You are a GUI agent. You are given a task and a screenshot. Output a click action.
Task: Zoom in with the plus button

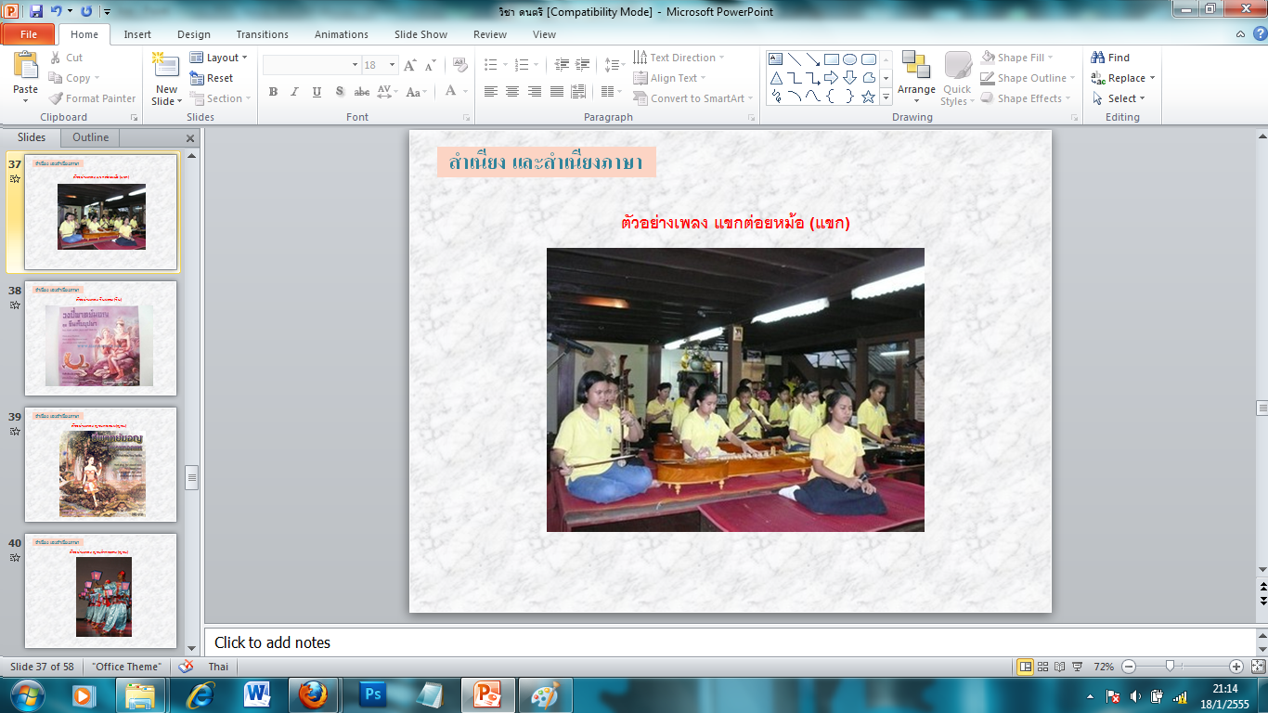pyautogui.click(x=1236, y=667)
